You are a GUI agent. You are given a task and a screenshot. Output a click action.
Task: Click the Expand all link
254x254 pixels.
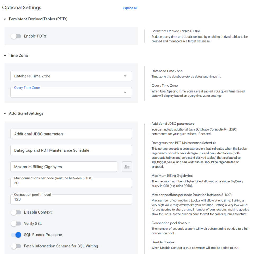[x=130, y=8]
